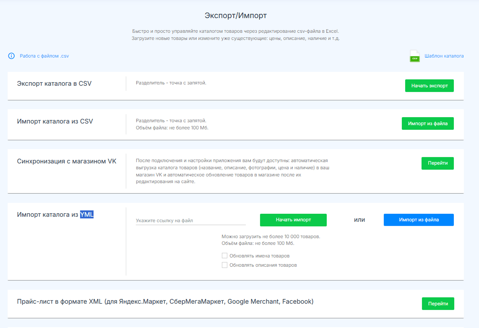Click the 'Экспорт/Импорт' page title
Viewport: 479px width, 328px height.
(235, 16)
